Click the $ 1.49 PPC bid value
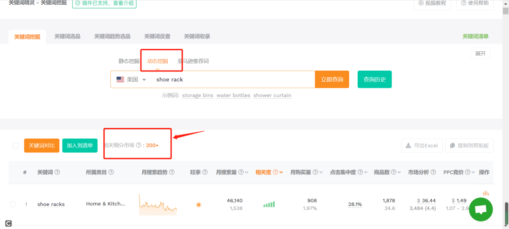Viewport: 509px width, 229px height. (x=459, y=201)
